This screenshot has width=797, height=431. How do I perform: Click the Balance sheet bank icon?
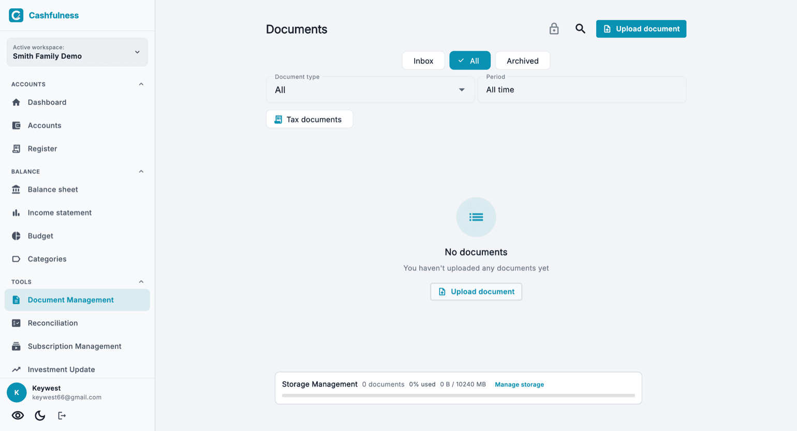click(x=16, y=190)
